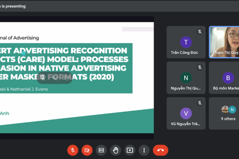Toggle closed captions (CC)
The image size is (239, 159).
[101, 150]
